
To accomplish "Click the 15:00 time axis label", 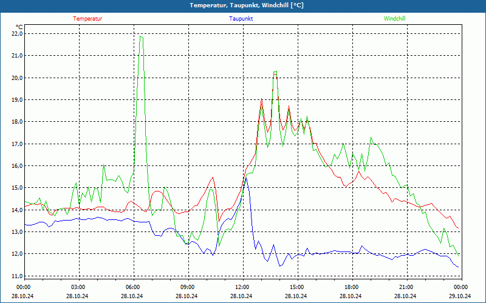I will [296, 287].
